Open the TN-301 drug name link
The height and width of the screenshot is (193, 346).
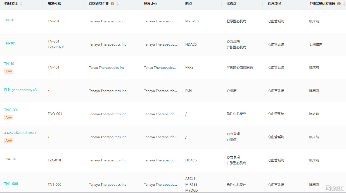(x=10, y=43)
